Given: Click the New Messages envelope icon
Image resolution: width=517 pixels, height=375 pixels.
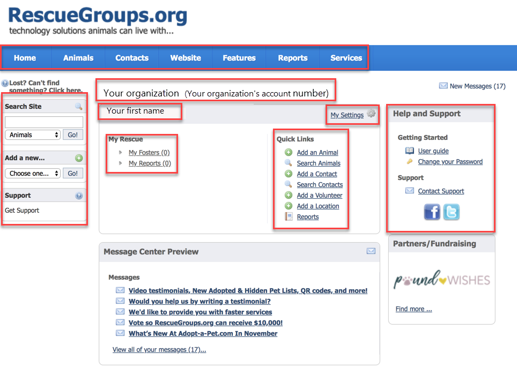Looking at the screenshot, I should (443, 86).
